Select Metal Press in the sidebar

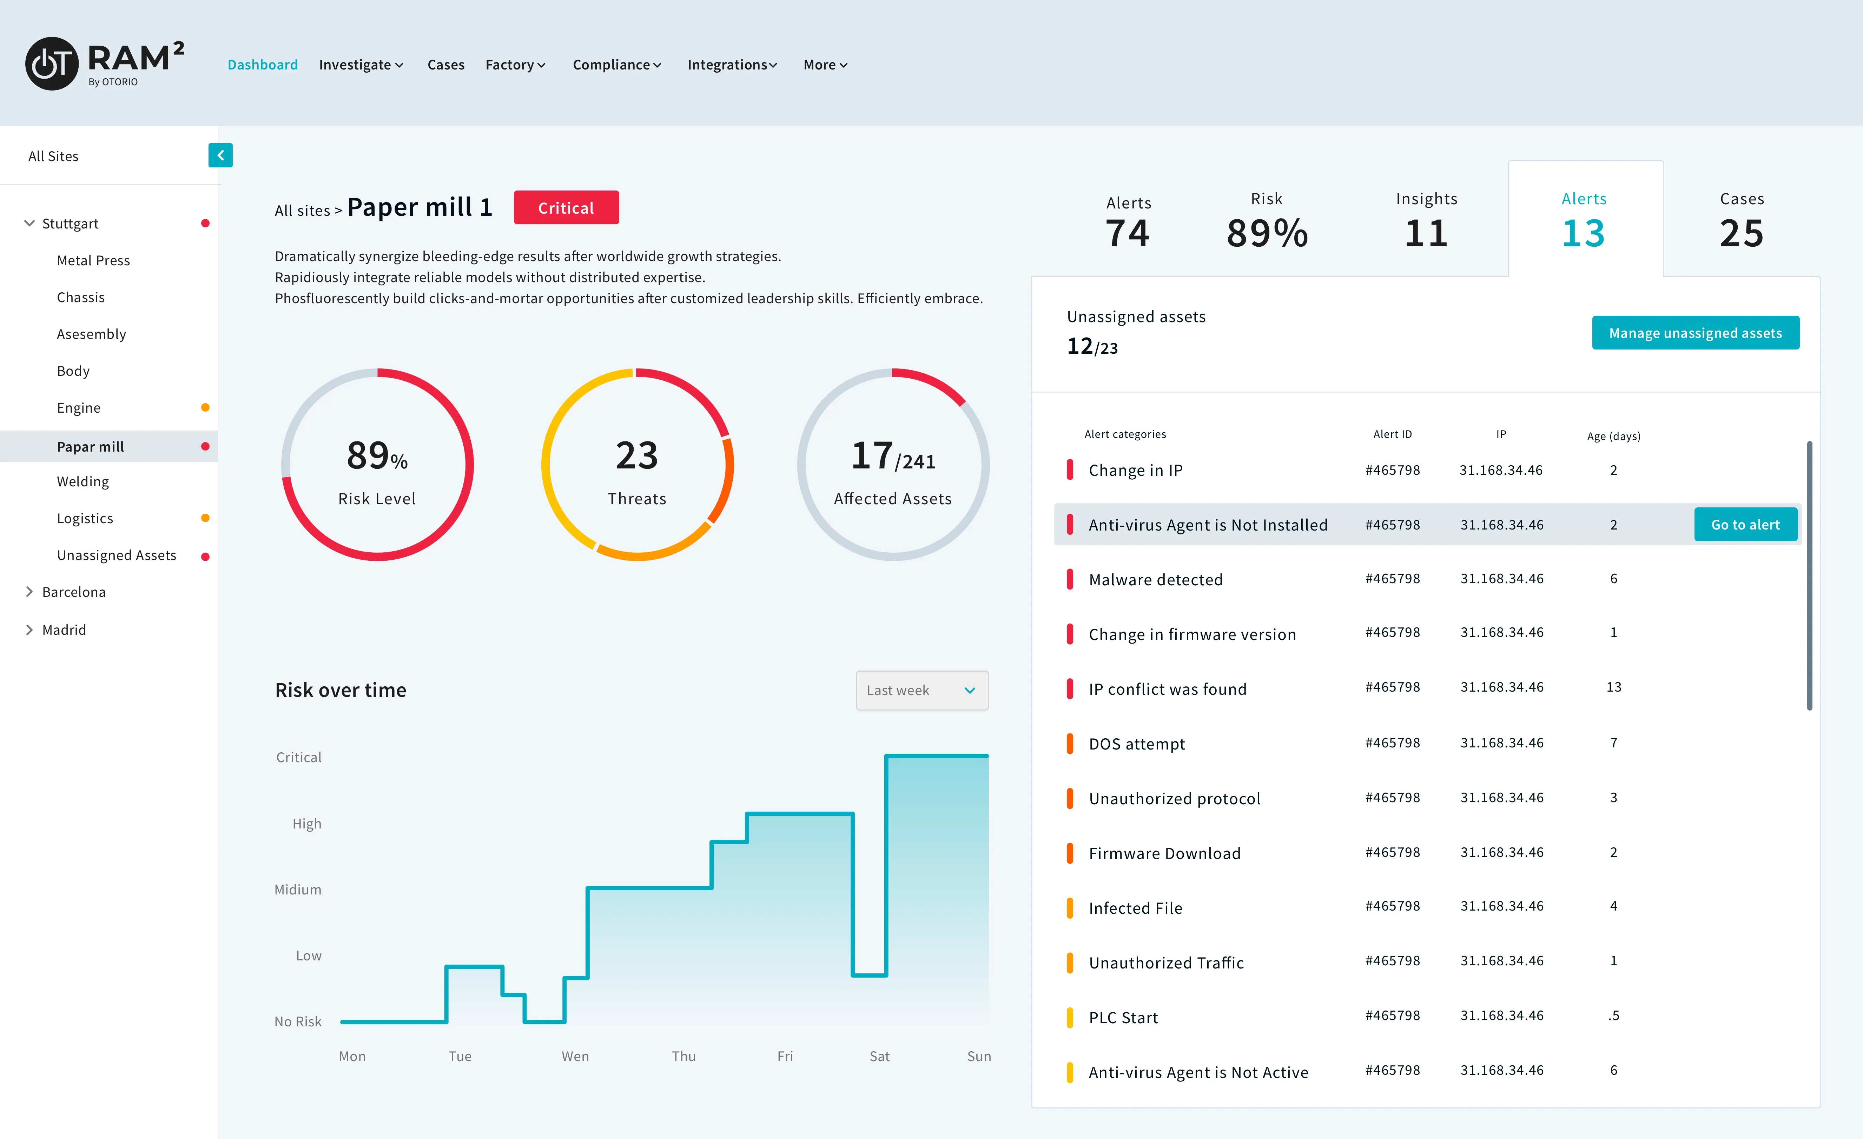pos(93,260)
